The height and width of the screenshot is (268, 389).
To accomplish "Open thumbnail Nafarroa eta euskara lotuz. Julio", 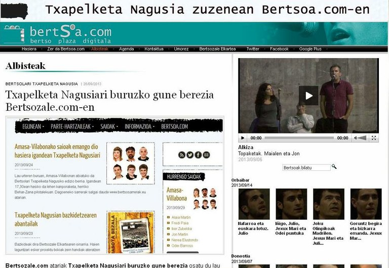I will click(x=254, y=204).
